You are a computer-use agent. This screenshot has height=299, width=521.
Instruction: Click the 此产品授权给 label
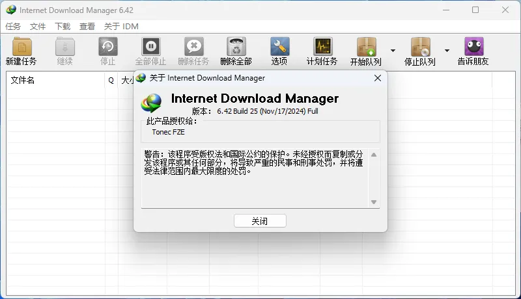click(171, 122)
